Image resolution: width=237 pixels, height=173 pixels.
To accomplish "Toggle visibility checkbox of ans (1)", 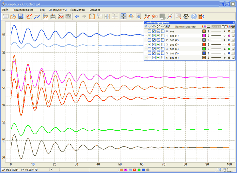I will pos(154,36).
